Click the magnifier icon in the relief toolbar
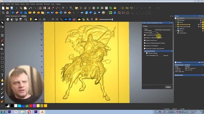 point(3,13)
